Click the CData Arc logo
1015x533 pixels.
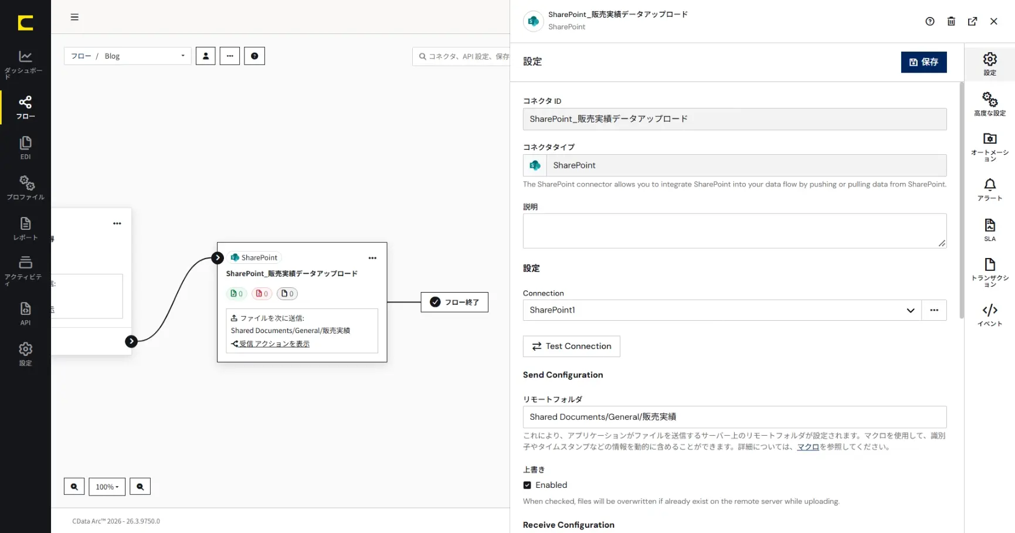point(25,23)
